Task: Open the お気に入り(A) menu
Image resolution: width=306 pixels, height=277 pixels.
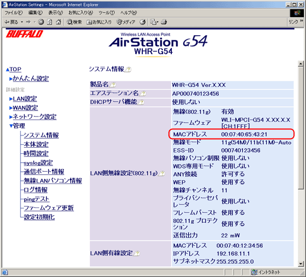Action: click(81, 13)
